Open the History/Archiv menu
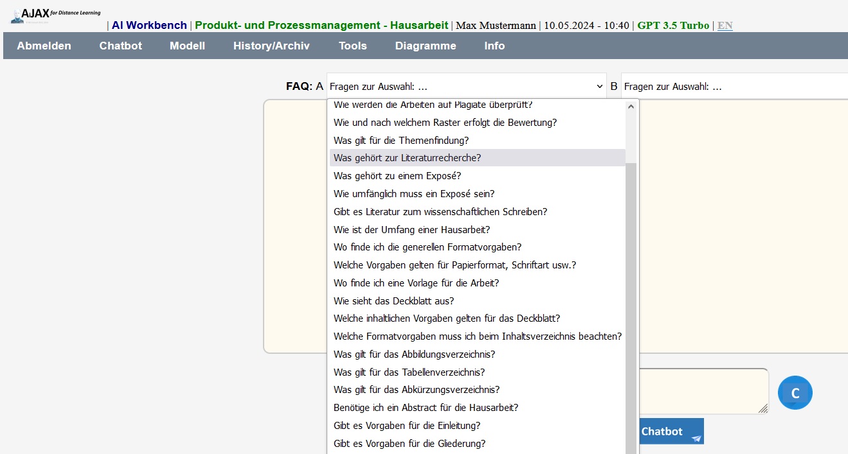 (271, 46)
